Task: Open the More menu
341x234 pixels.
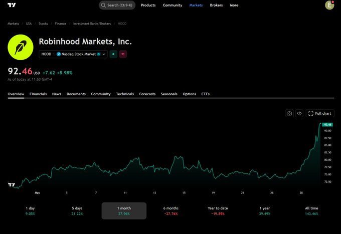Action: pyautogui.click(x=234, y=5)
